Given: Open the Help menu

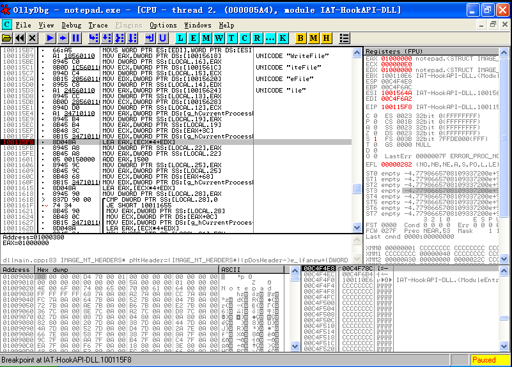Looking at the screenshot, I should [x=226, y=25].
